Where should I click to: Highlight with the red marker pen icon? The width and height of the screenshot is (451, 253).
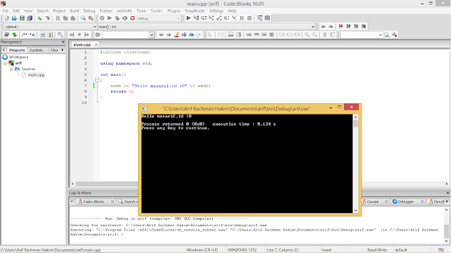click(x=177, y=34)
